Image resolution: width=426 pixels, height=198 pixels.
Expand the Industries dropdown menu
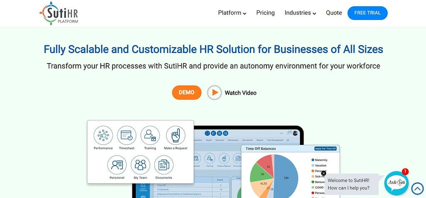point(300,13)
